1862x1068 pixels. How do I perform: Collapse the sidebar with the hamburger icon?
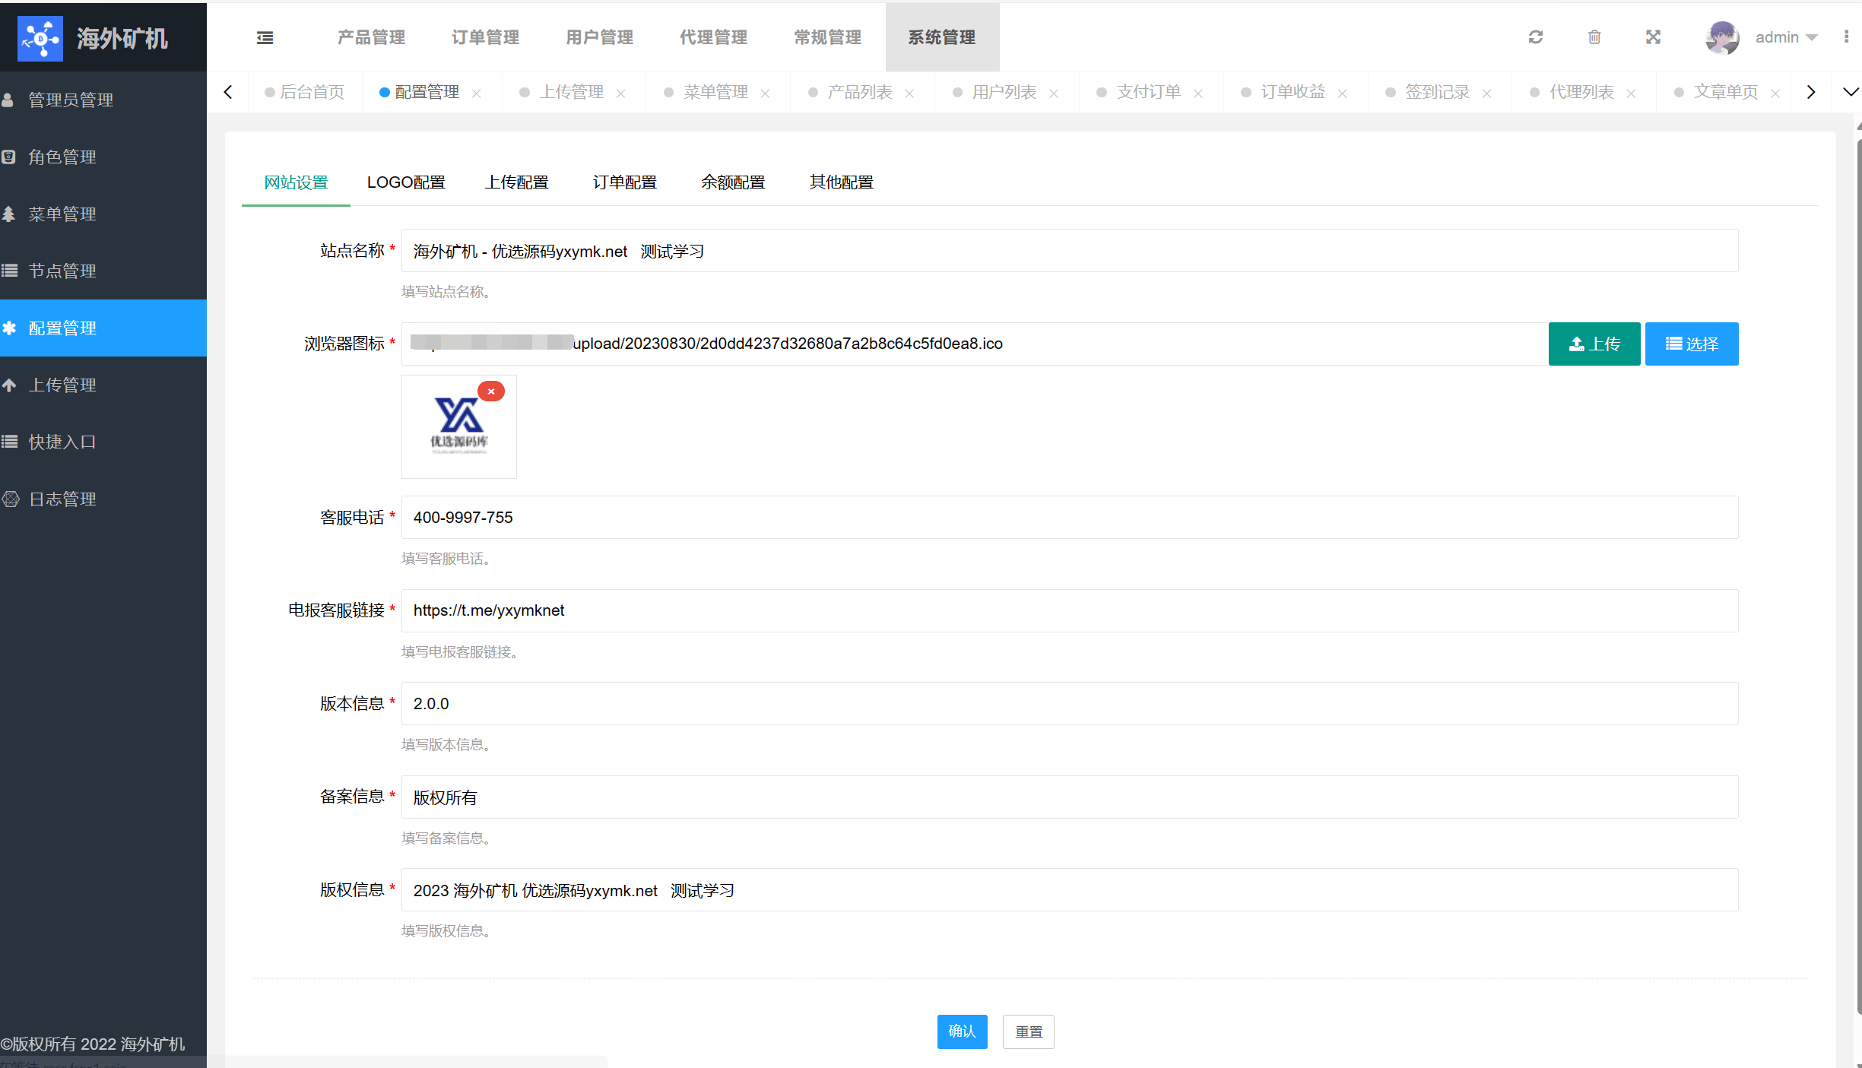tap(265, 37)
